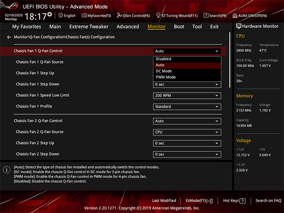284x213 pixels.
Task: Open Search(F9)
Action: coord(215,15)
